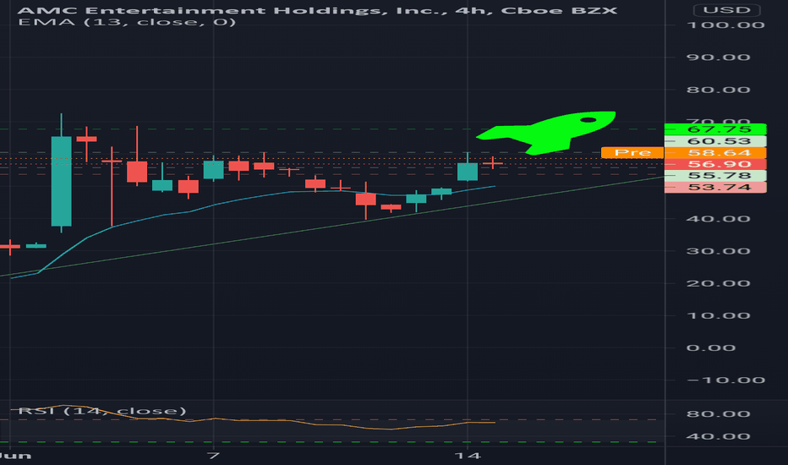Click the 56.90 red price label

point(715,164)
